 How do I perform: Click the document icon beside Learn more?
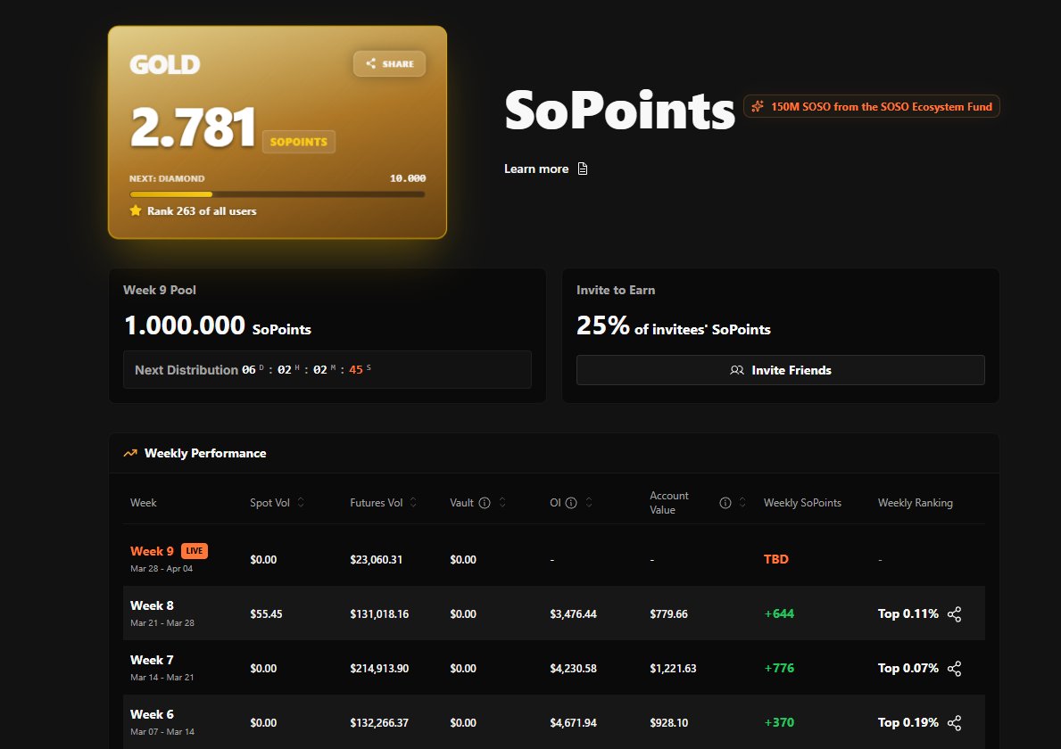click(583, 169)
